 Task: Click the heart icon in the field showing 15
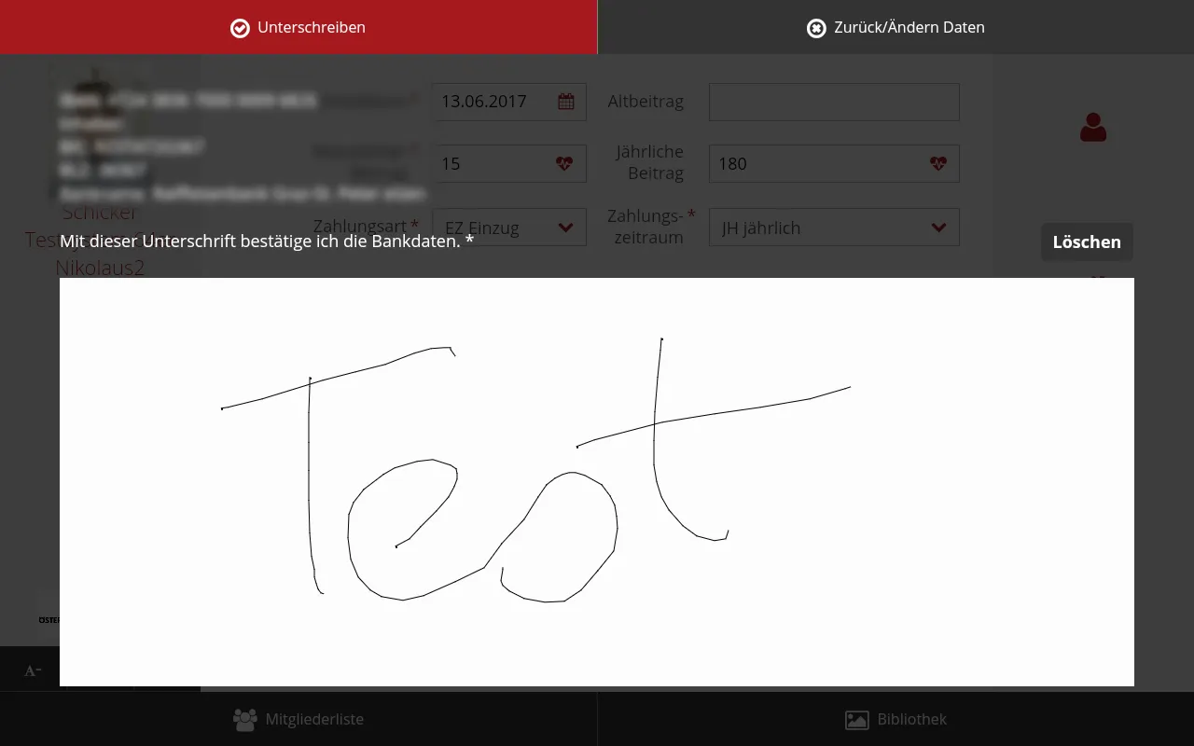[x=564, y=163]
